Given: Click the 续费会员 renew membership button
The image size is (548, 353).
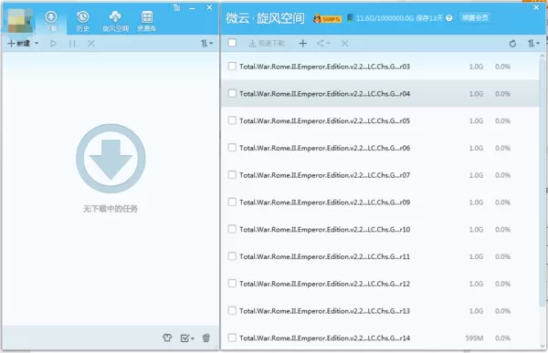Looking at the screenshot, I should [x=475, y=17].
